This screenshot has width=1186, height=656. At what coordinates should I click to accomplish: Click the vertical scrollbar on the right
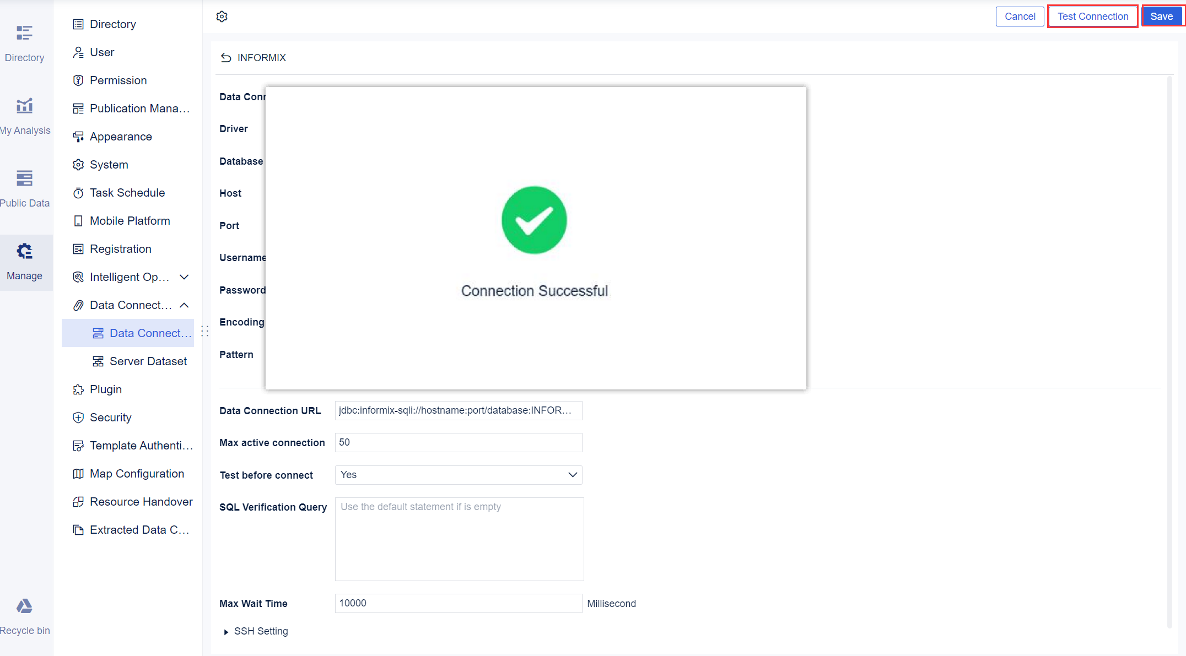click(1169, 353)
